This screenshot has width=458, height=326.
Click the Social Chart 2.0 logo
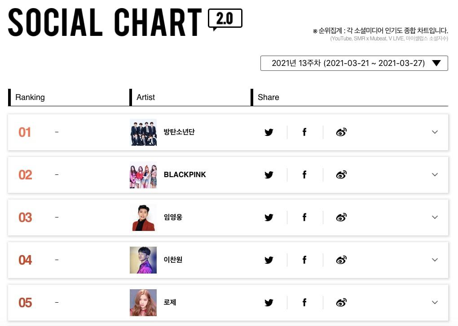125,22
